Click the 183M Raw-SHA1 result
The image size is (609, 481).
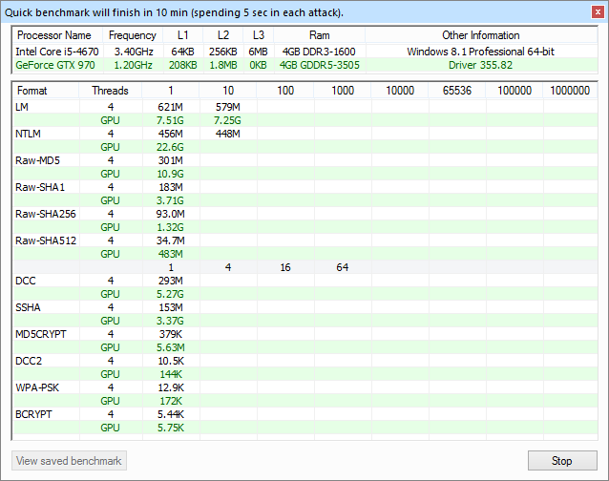click(171, 187)
